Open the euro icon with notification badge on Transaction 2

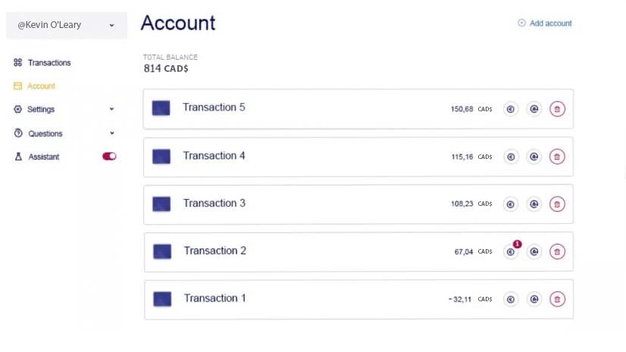[x=511, y=252]
